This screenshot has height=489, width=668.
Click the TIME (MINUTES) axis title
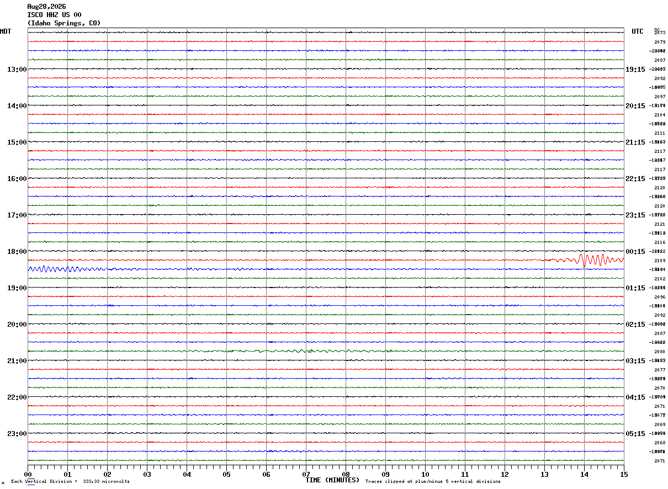[332, 480]
